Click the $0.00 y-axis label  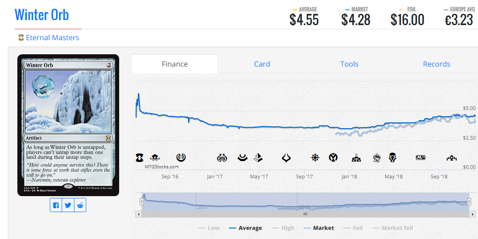click(x=468, y=167)
